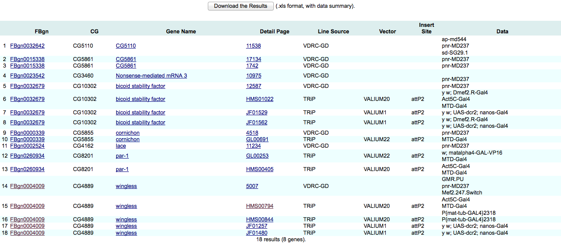
Task: View detail page GL00691
Action: (257, 139)
